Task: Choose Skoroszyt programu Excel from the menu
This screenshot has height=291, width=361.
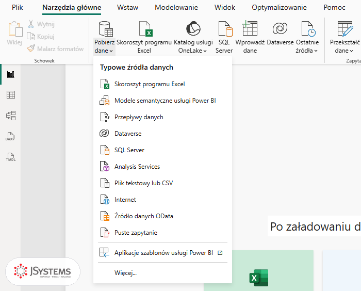Action: pos(162,84)
